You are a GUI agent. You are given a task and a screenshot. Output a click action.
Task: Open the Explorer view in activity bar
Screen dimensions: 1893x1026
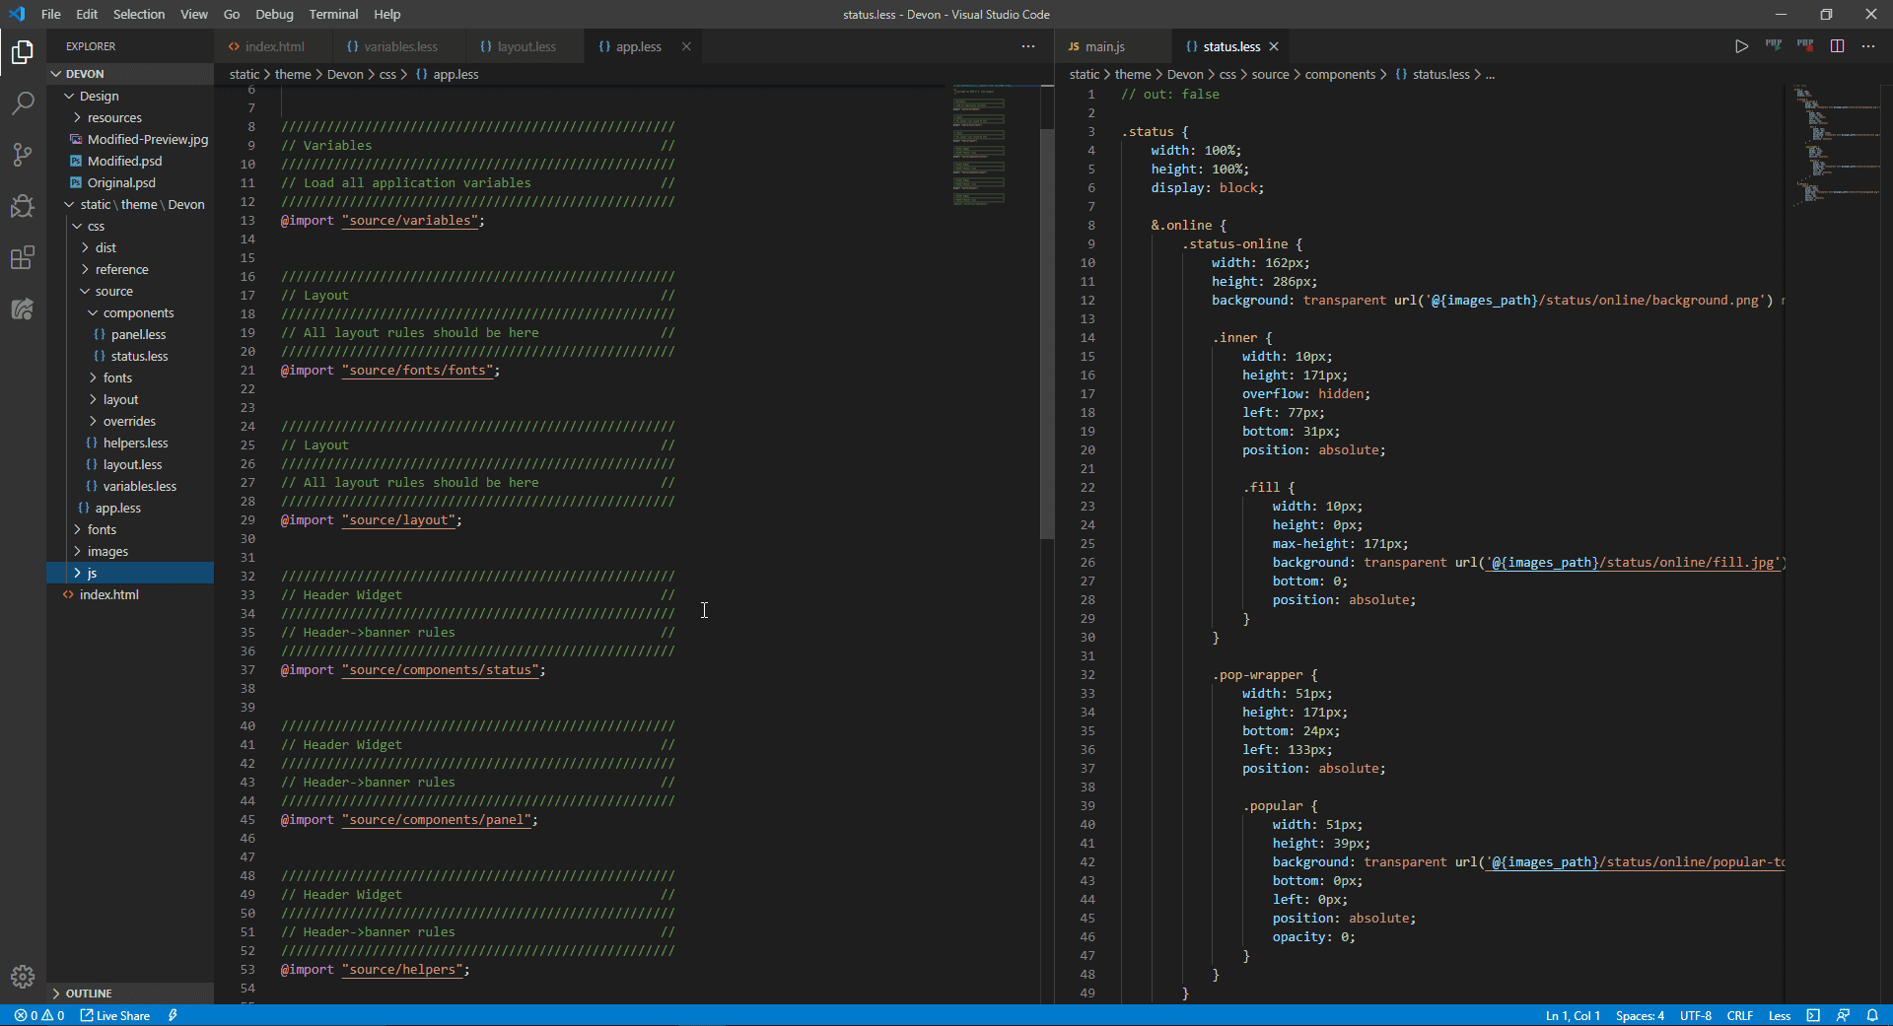coord(23,51)
